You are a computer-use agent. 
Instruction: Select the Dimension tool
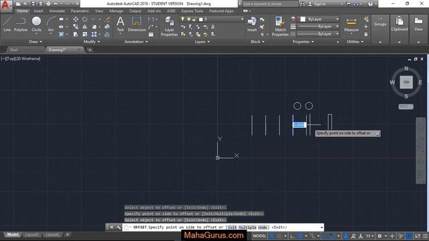(137, 24)
